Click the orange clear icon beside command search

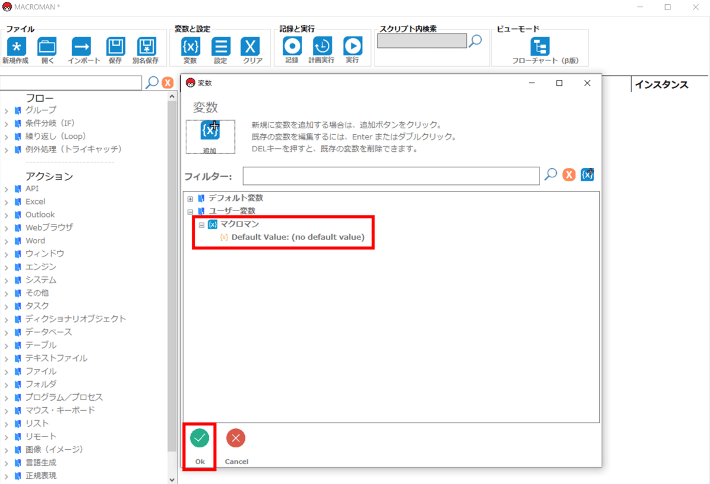click(x=167, y=83)
